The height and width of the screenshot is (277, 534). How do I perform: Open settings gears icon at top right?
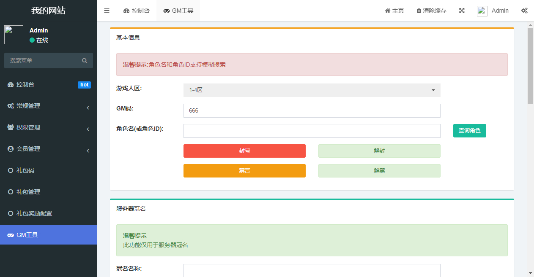coord(524,11)
